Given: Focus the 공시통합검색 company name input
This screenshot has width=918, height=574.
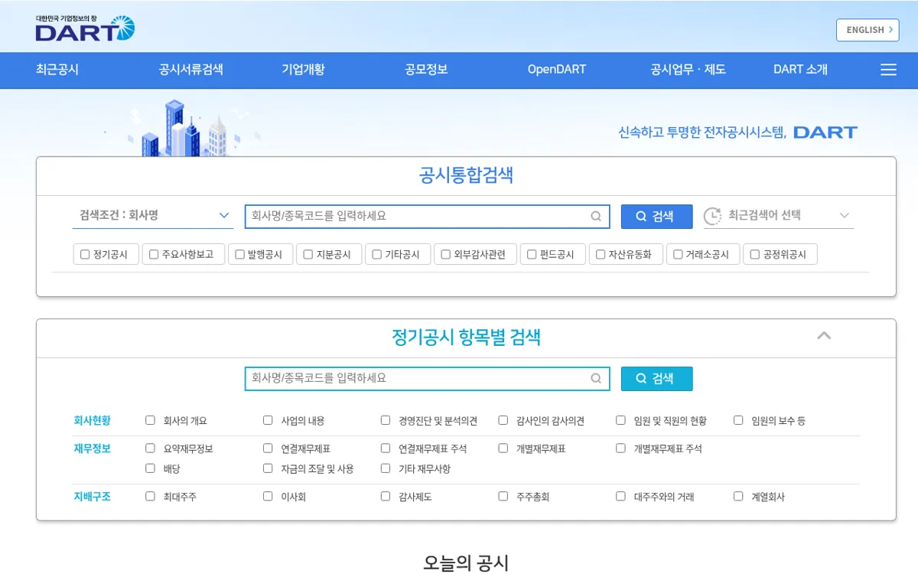Looking at the screenshot, I should [x=427, y=217].
